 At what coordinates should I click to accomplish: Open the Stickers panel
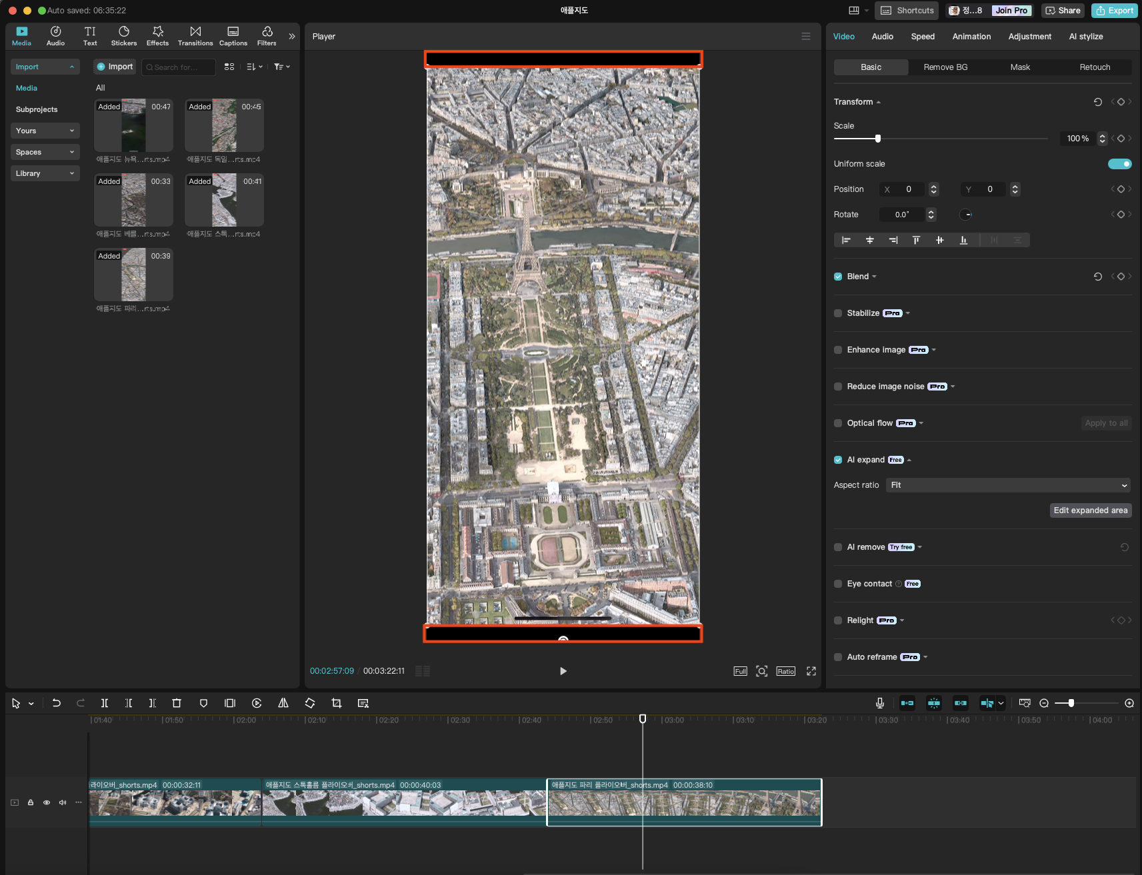[x=123, y=36]
